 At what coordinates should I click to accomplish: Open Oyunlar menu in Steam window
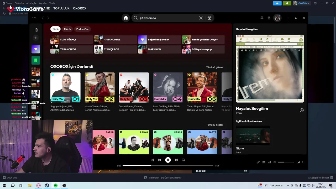43,3
